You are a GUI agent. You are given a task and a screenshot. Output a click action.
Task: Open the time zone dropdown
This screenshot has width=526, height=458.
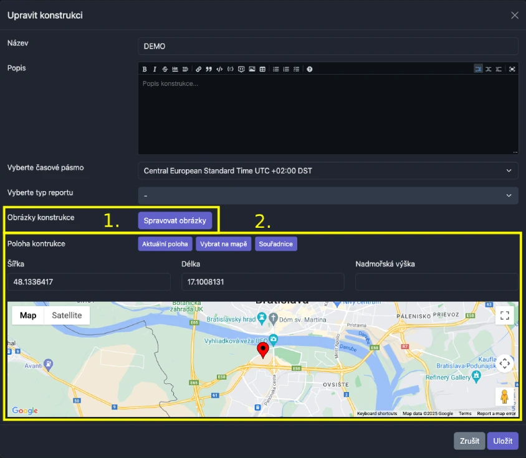point(328,171)
